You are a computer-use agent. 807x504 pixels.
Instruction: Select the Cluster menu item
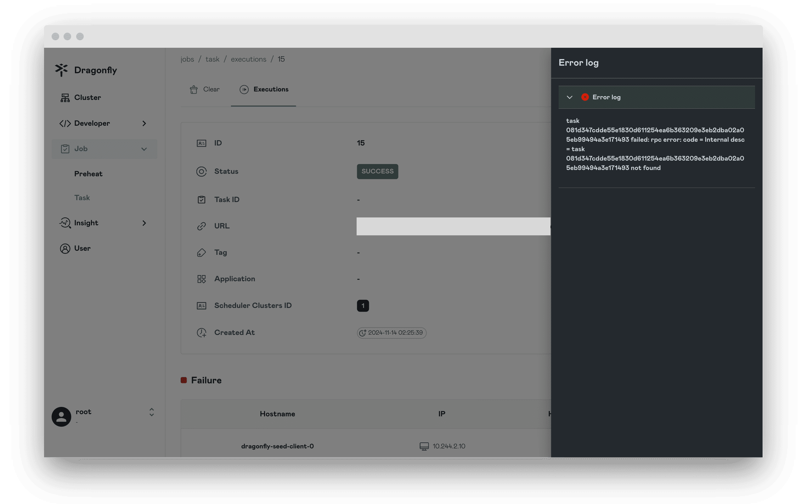(104, 98)
